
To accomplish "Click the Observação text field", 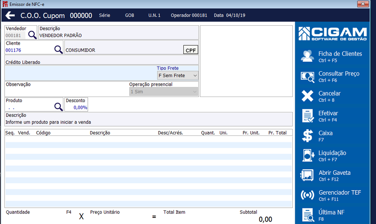I will [67, 91].
